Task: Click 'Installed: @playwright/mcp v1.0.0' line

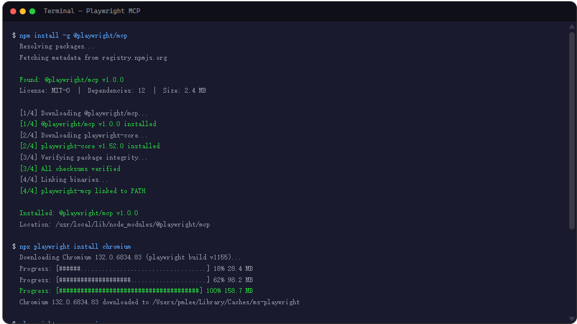Action: pyautogui.click(x=79, y=213)
